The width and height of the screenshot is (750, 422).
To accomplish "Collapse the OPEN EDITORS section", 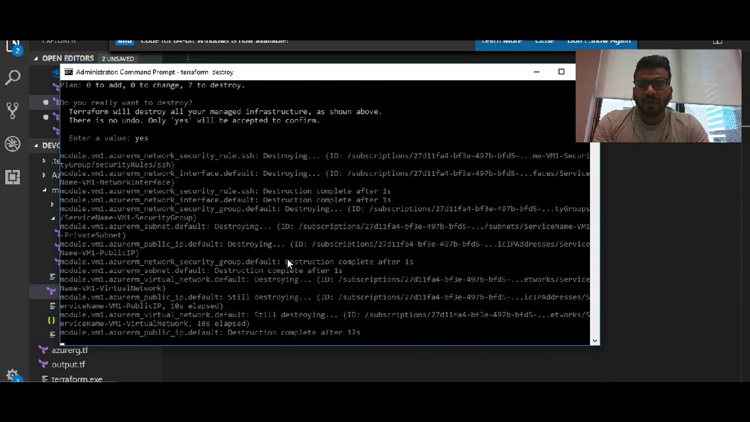I will tap(36, 59).
